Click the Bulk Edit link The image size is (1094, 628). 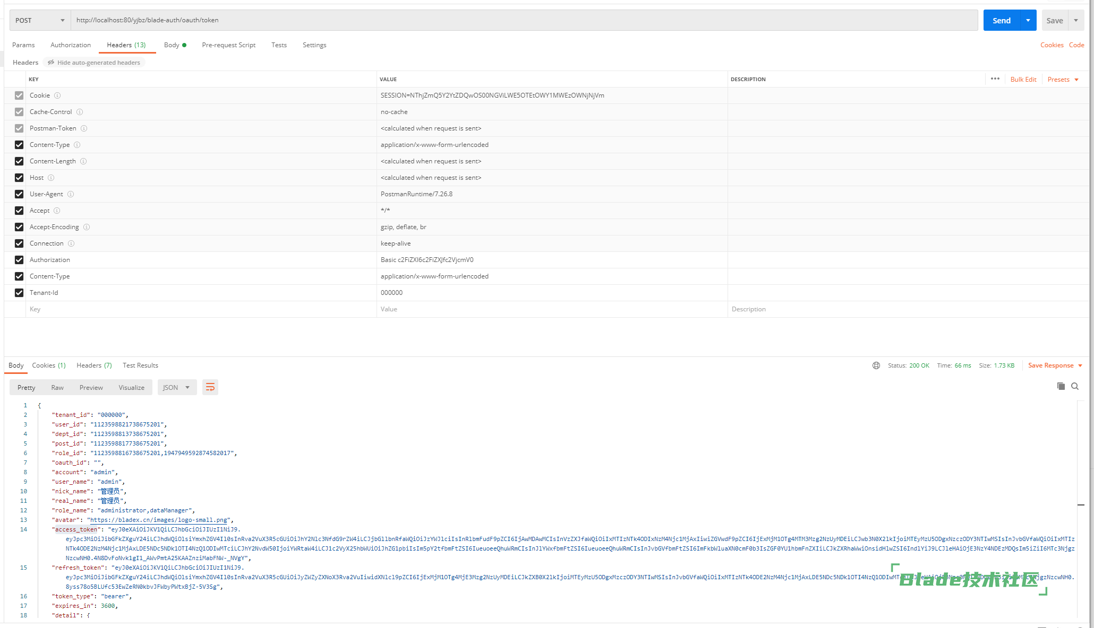[x=1023, y=79]
